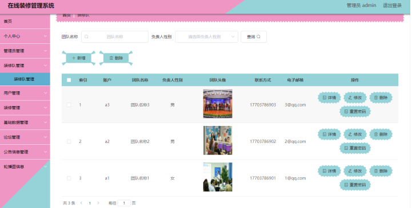412x208 pixels.
Task: Open 详情 for row a2
Action: (x=329, y=134)
